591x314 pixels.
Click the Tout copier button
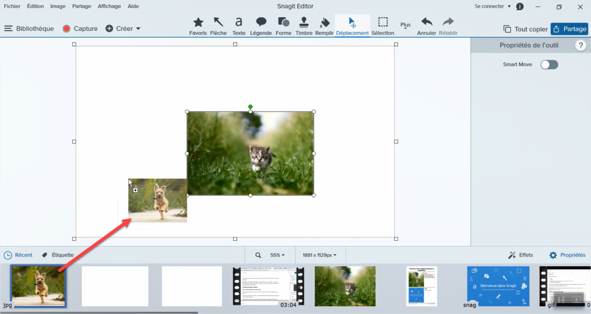click(x=526, y=29)
